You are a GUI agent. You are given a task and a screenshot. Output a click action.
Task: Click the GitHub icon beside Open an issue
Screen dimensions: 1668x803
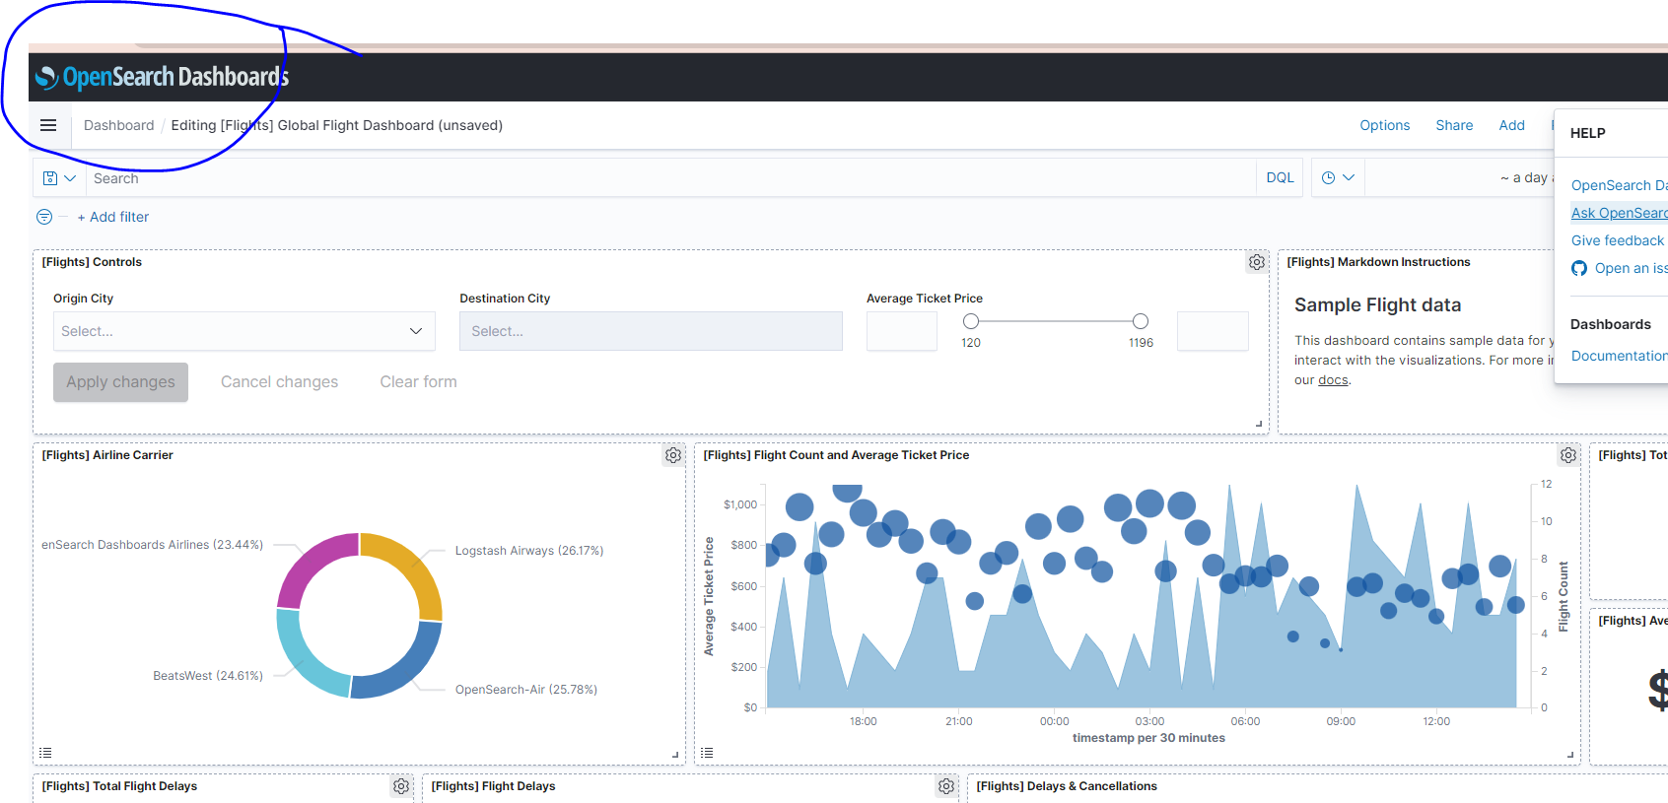point(1579,268)
